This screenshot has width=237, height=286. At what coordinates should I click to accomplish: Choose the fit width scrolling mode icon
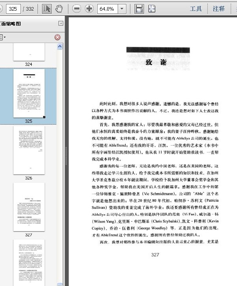pyautogui.click(x=139, y=9)
